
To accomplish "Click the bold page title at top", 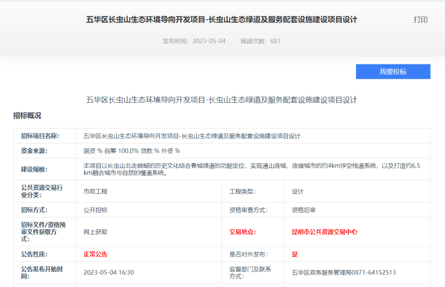I will click(222, 20).
